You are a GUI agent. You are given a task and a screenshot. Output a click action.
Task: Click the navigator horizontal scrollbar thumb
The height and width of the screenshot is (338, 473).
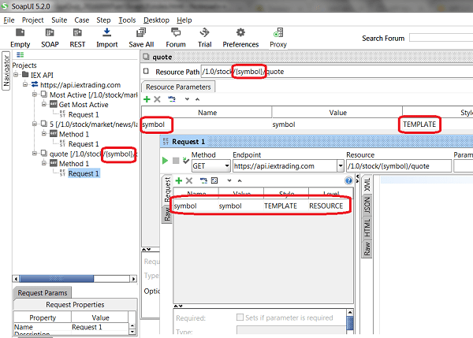(x=57, y=279)
